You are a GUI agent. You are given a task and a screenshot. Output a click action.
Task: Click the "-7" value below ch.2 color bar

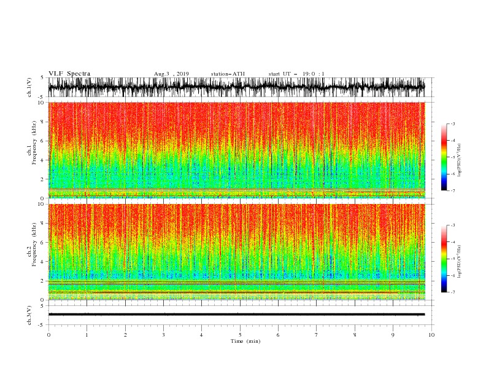click(x=452, y=292)
